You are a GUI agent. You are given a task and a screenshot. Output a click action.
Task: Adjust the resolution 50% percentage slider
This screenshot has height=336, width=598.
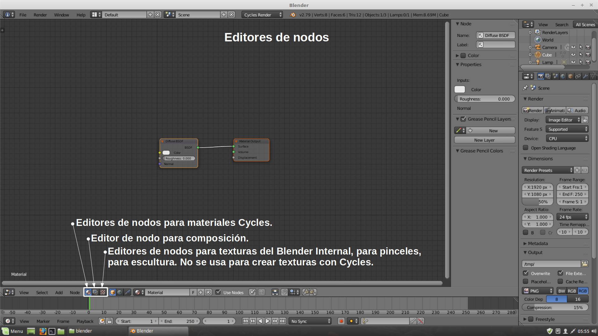(538, 202)
